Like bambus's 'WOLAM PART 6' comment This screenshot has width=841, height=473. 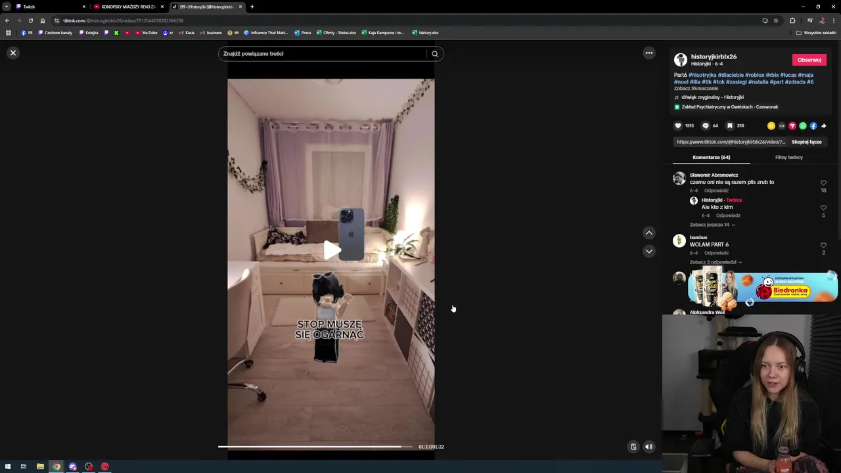(823, 246)
